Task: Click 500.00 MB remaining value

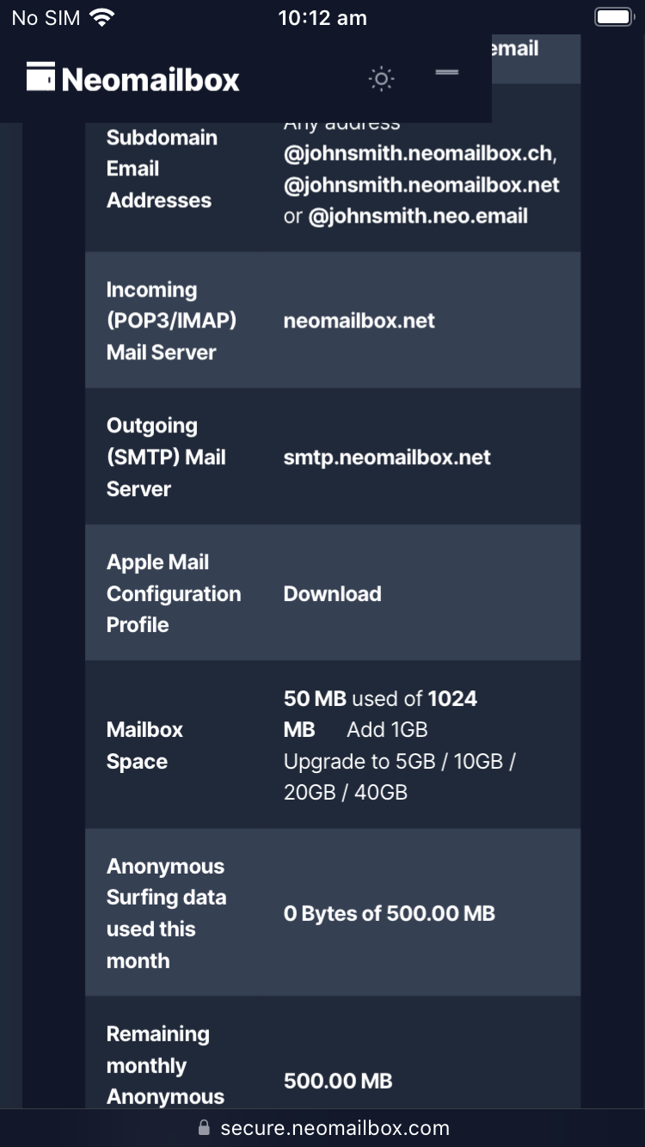Action: (x=338, y=1081)
